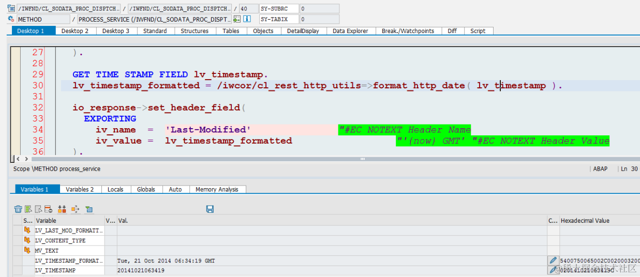Select the Memory Analysis tab
Viewport: 640px width, 277px height.
[x=217, y=190]
